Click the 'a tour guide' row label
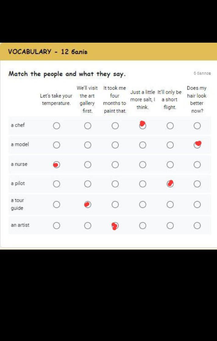This screenshot has height=341, width=217. pos(17,204)
